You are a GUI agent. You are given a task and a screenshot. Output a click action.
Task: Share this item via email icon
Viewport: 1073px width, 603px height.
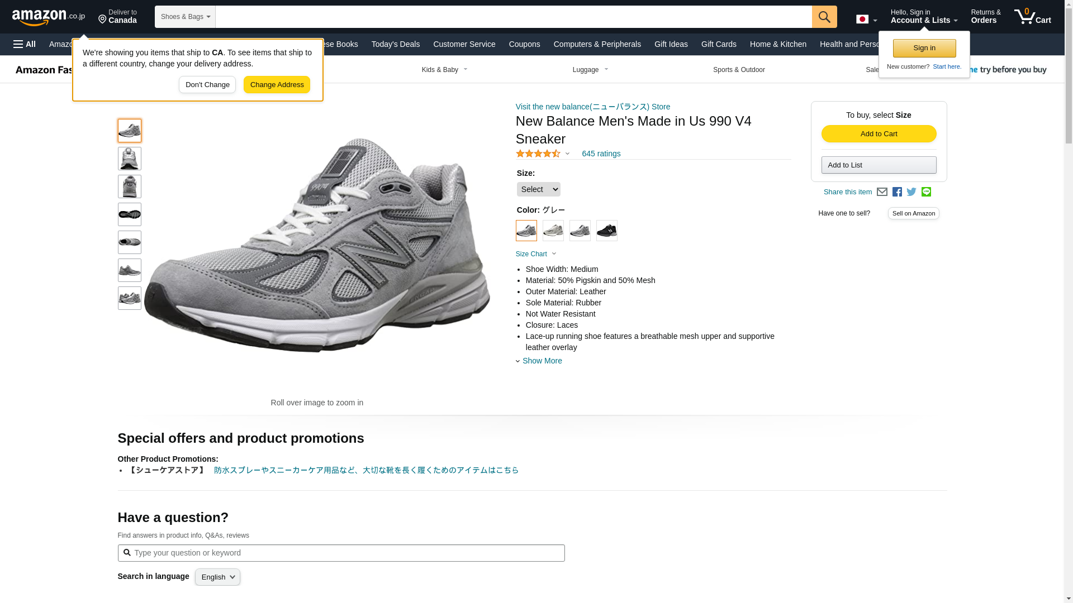coord(882,192)
